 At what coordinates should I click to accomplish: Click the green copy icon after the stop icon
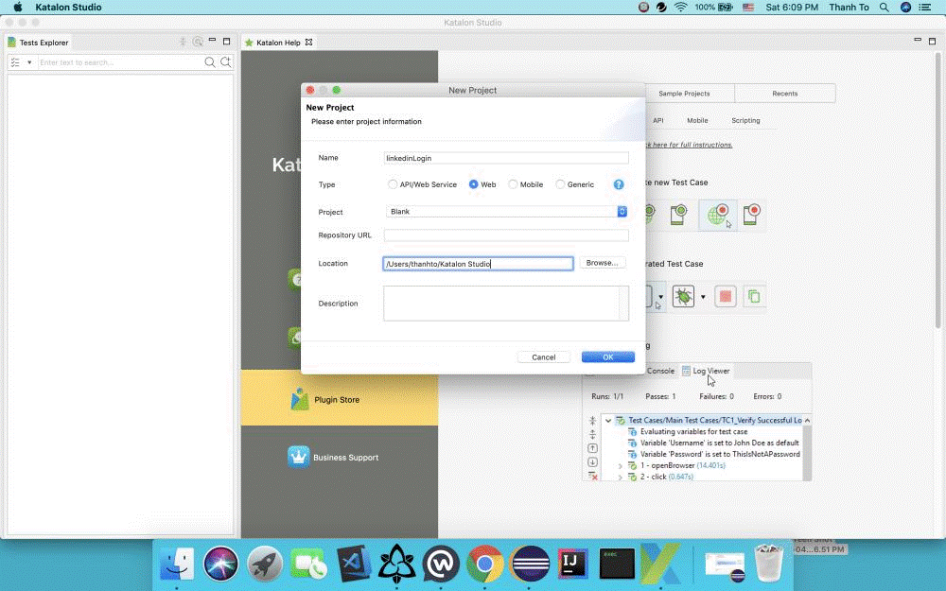point(754,296)
